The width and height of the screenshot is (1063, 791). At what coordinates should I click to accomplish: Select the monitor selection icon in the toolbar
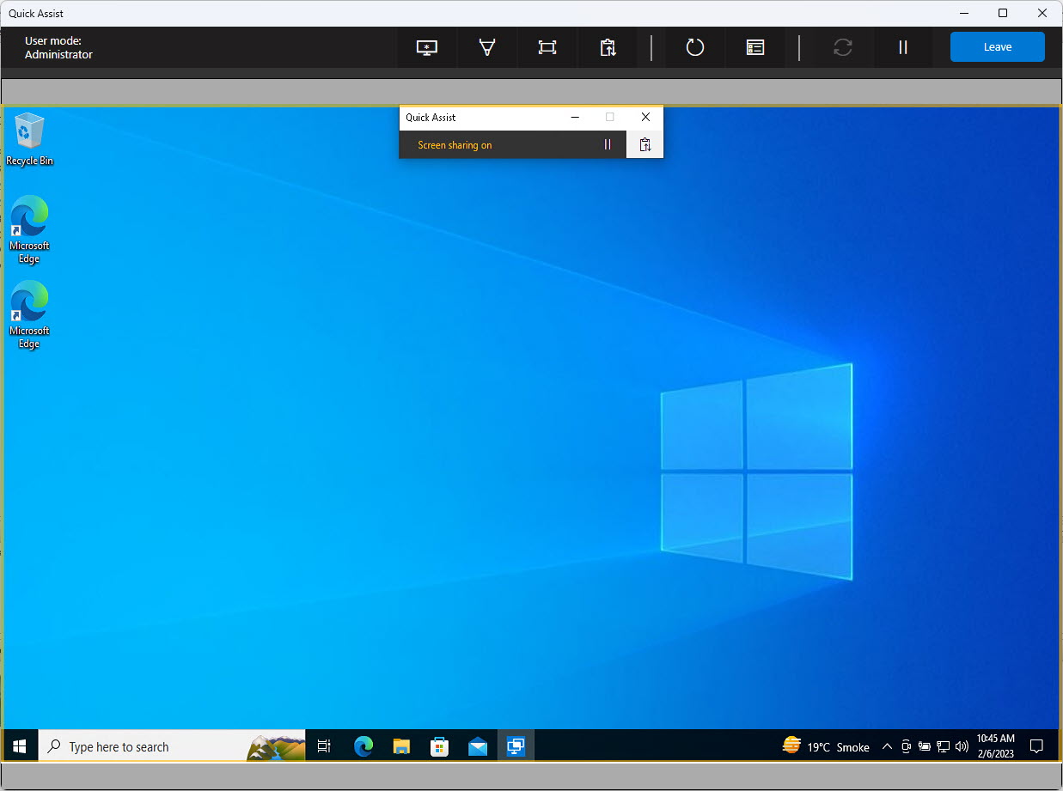tap(426, 47)
